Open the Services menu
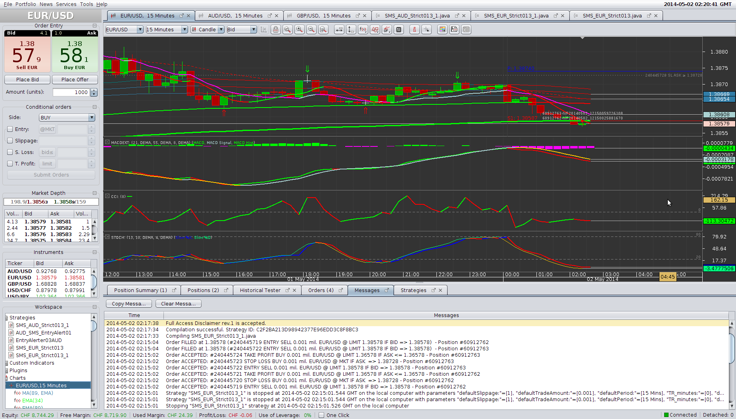736x419 pixels. [66, 4]
